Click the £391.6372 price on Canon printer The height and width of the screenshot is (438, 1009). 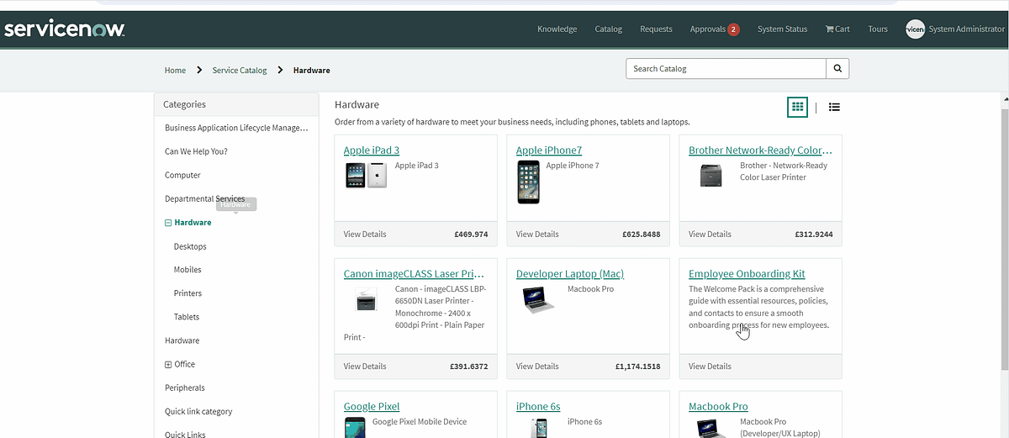tap(469, 367)
